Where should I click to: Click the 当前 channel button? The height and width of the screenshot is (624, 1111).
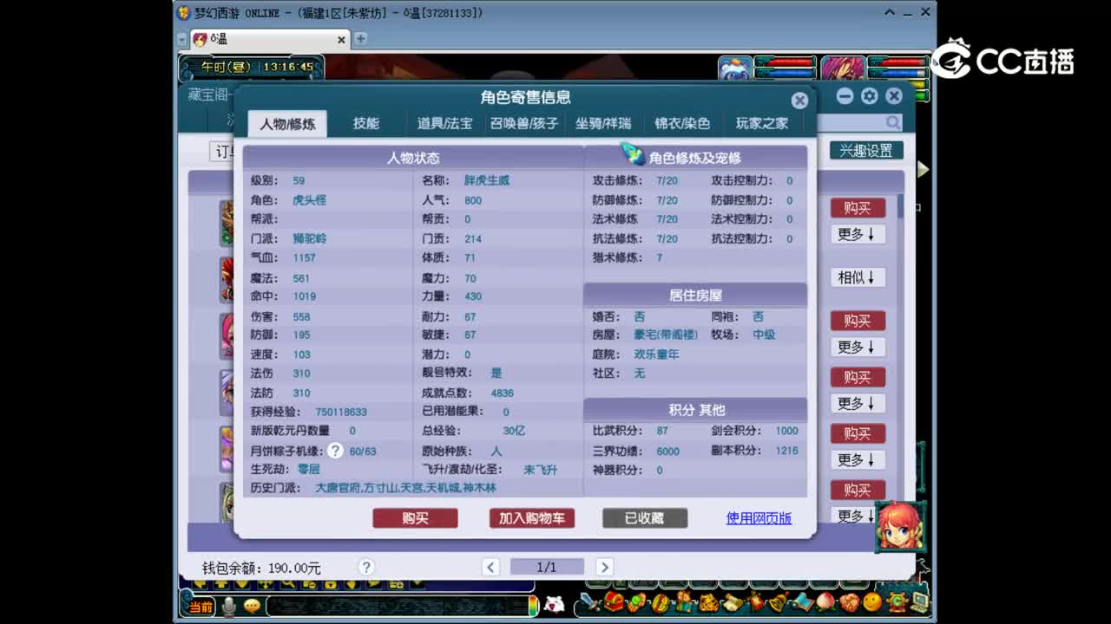point(201,607)
